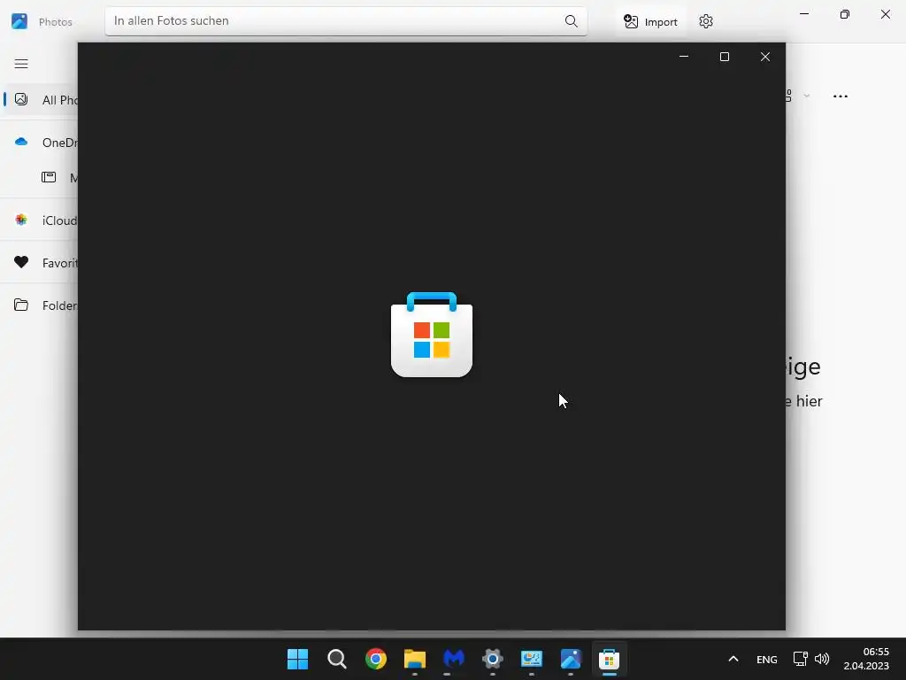Minimize the Microsoft Store window
Image resolution: width=906 pixels, height=680 pixels.
pos(684,57)
